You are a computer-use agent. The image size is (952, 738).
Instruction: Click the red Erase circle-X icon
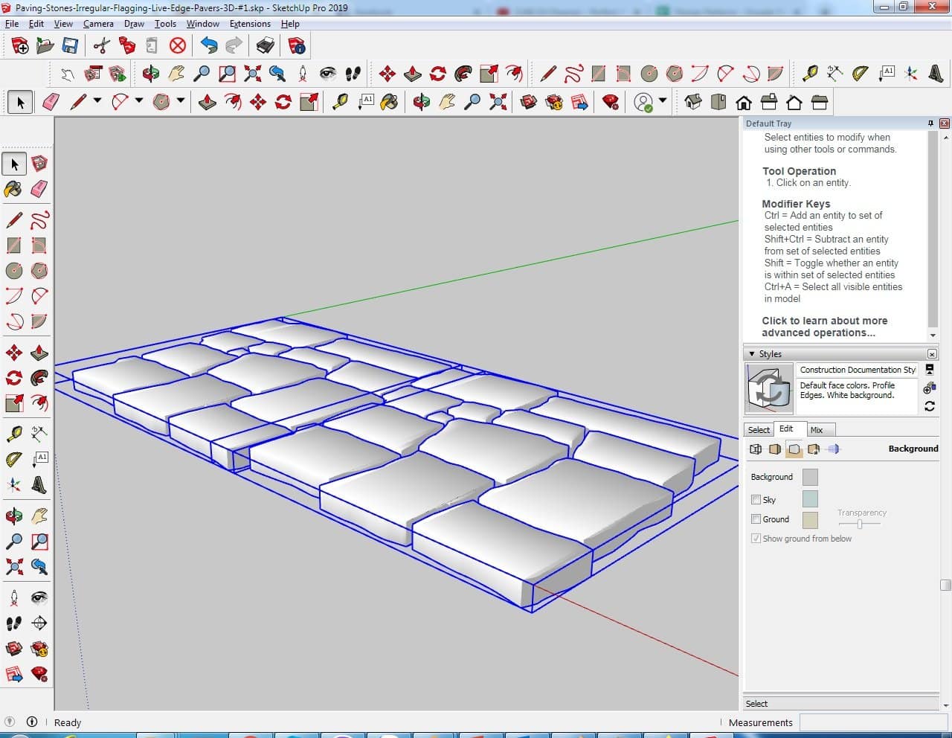[x=177, y=46]
